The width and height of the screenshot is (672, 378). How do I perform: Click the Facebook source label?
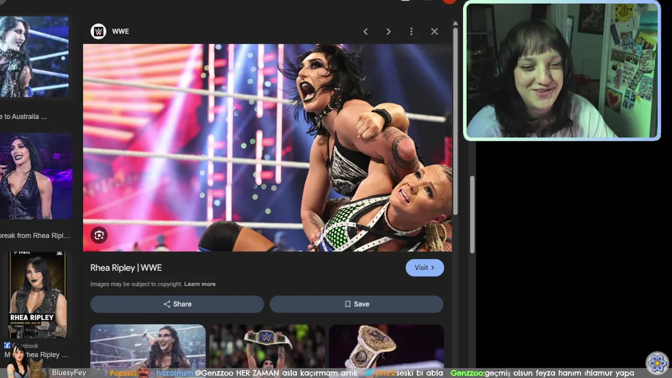click(x=22, y=345)
